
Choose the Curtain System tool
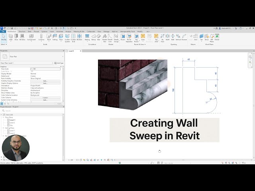[67, 38]
